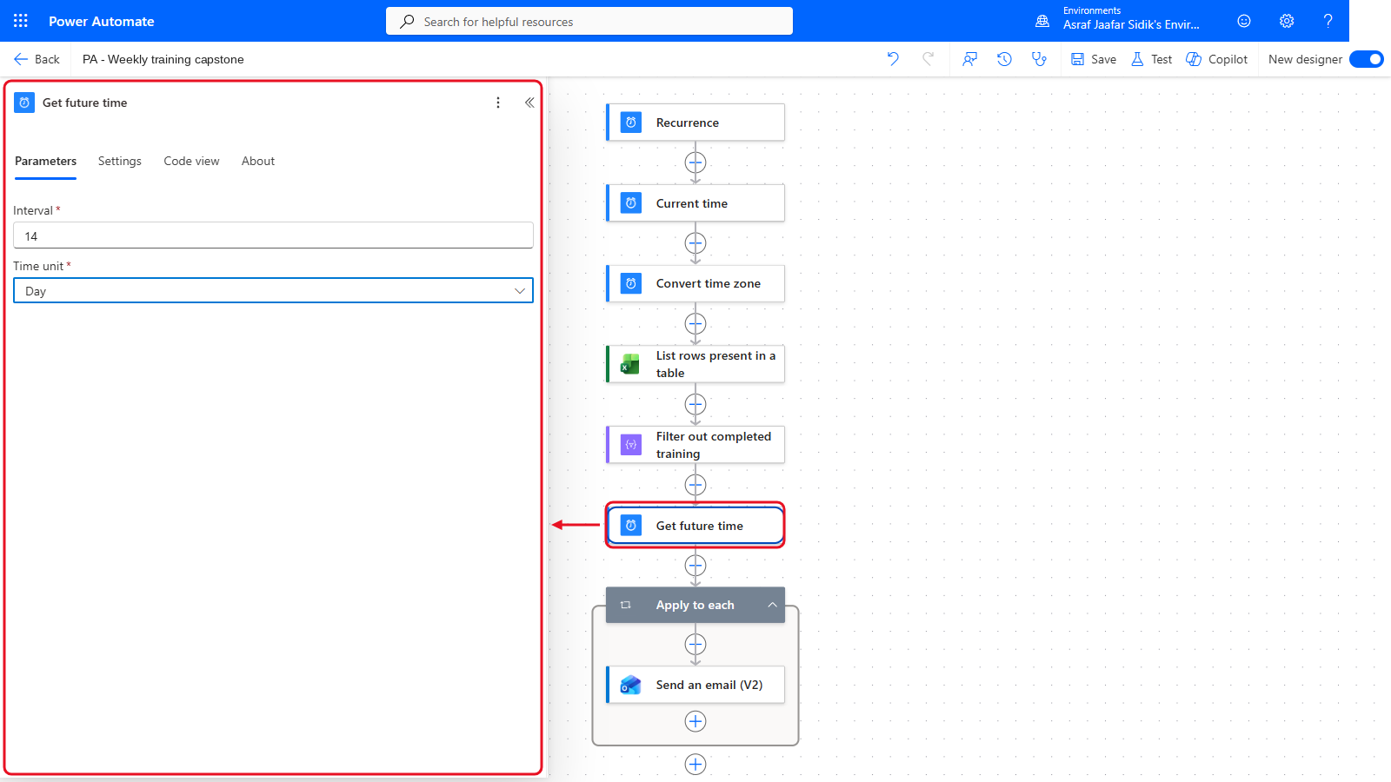Switch to the Settings tab
This screenshot has width=1391, height=782.
tap(119, 162)
